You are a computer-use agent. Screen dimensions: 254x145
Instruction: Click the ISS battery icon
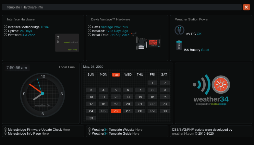tap(179, 45)
